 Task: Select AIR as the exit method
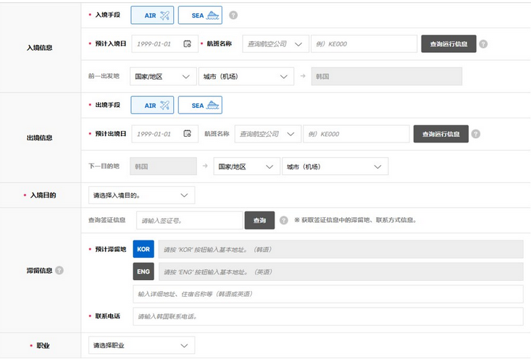point(152,105)
